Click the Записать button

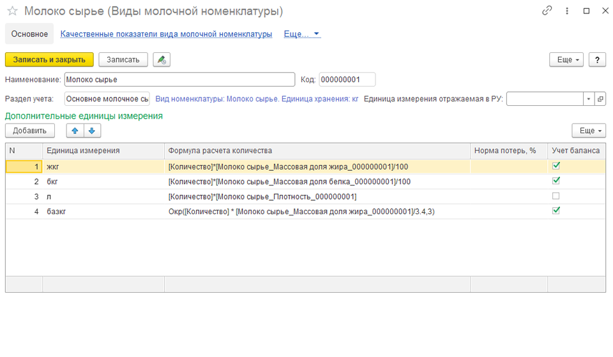coord(123,60)
